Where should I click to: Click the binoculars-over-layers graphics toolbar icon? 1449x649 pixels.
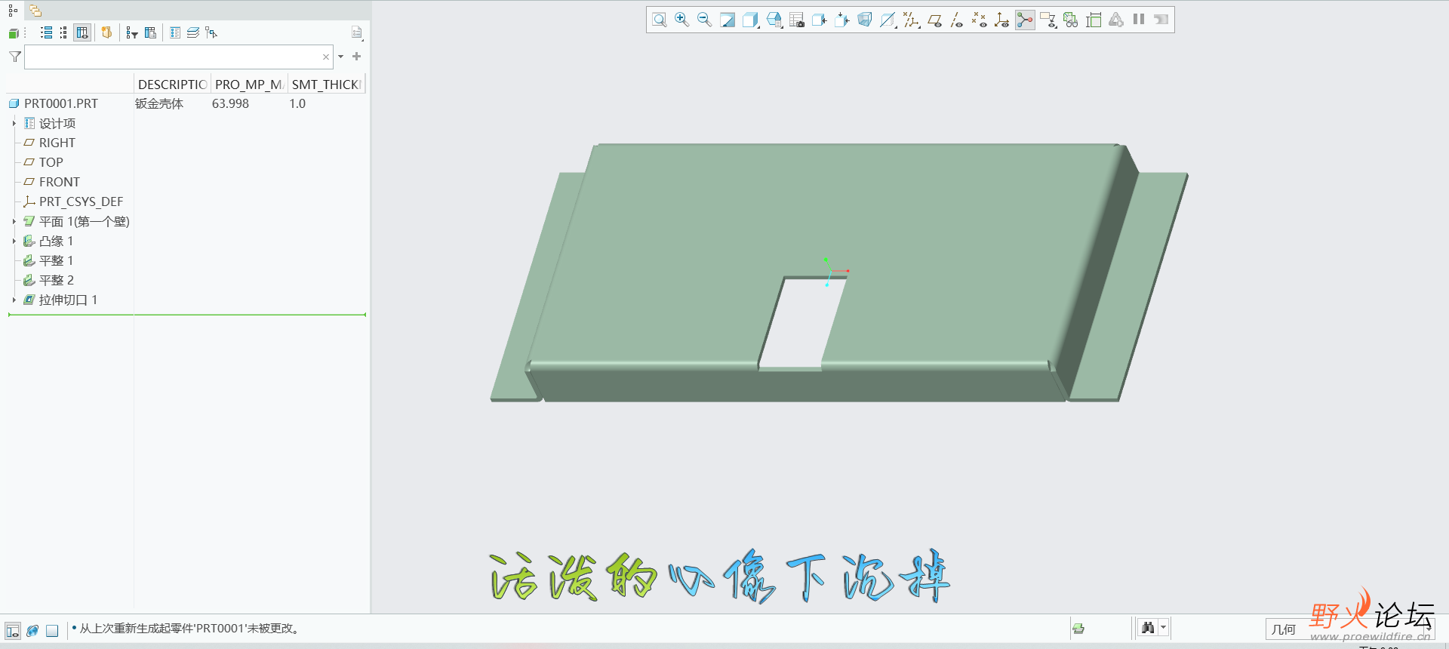click(x=1071, y=20)
